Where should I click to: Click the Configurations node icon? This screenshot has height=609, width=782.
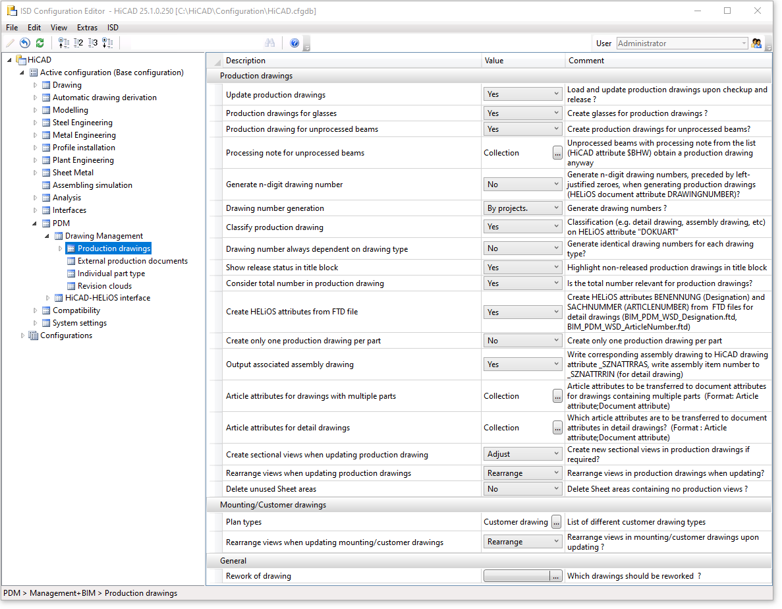[34, 335]
